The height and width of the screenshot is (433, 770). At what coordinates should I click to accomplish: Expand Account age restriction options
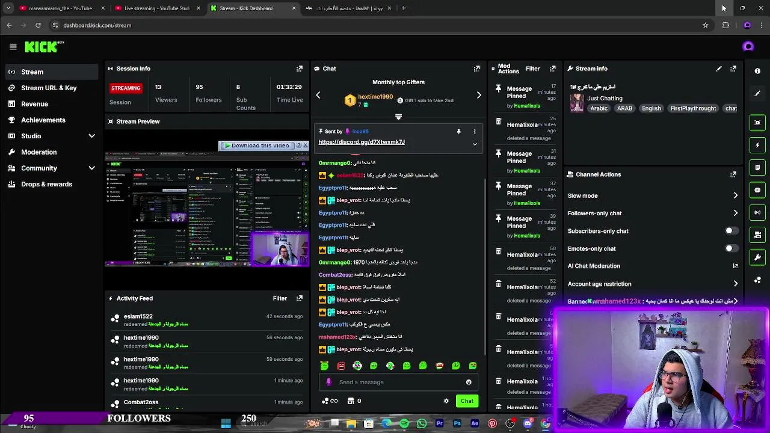735,284
